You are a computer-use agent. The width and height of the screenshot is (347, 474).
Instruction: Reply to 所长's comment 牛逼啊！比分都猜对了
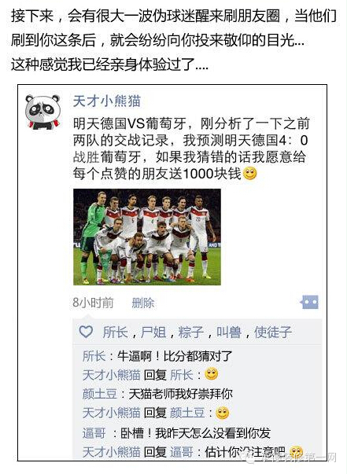[x=175, y=356]
